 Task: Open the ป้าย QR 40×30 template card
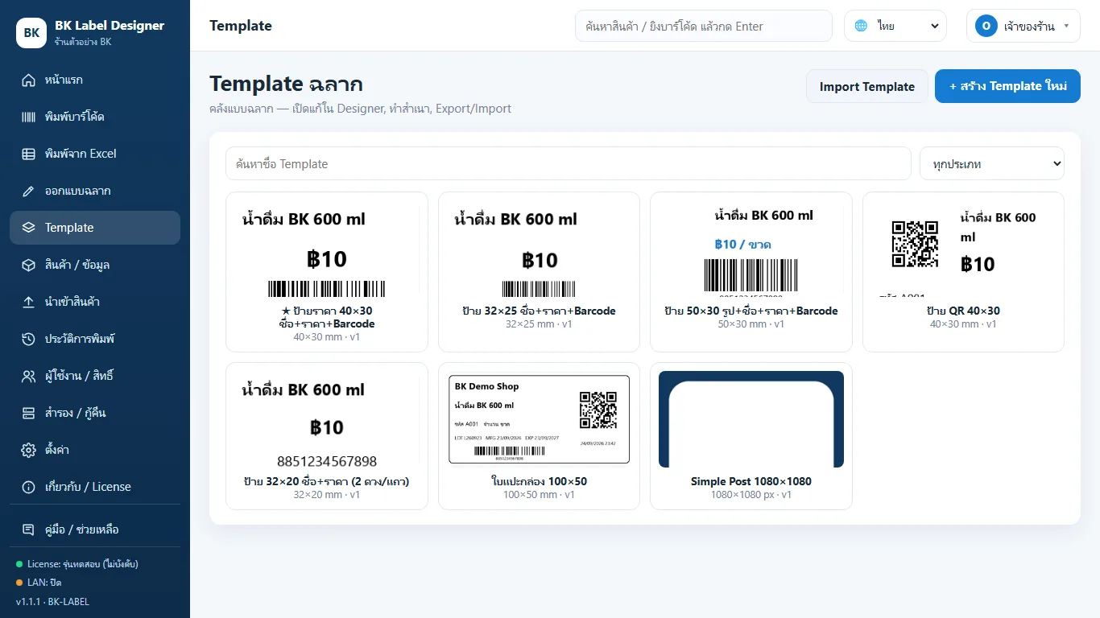click(x=963, y=272)
